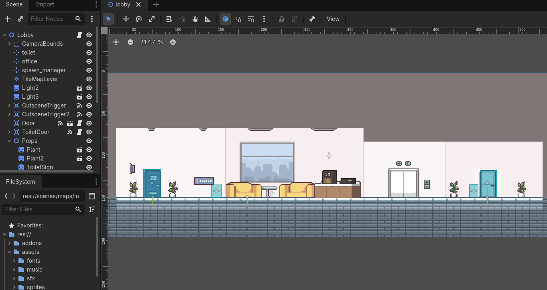The width and height of the screenshot is (547, 290).
Task: Open skeleton options with the bone icon
Action: tap(312, 19)
